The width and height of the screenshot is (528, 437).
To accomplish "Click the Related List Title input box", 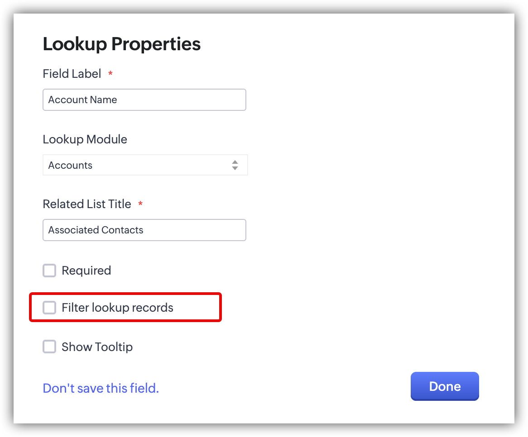I will coord(144,230).
